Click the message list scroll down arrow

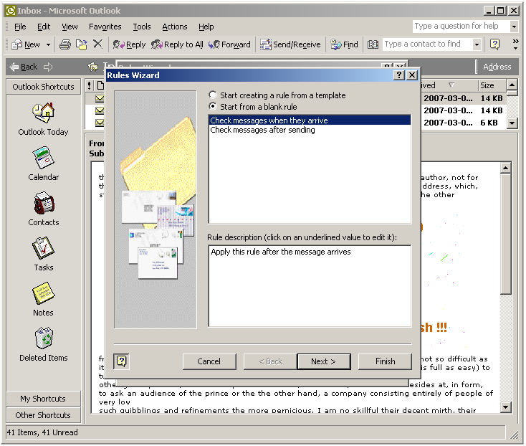(x=512, y=123)
